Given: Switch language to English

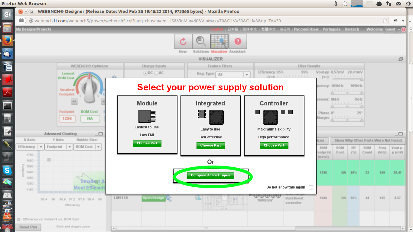Looking at the screenshot, I should point(217,29).
